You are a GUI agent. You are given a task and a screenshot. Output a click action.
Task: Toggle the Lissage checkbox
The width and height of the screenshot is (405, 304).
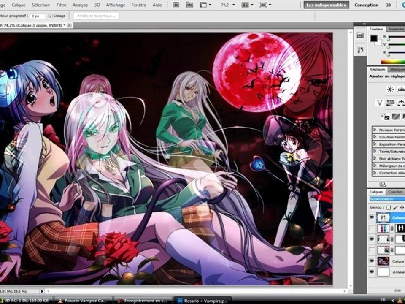coord(50,16)
